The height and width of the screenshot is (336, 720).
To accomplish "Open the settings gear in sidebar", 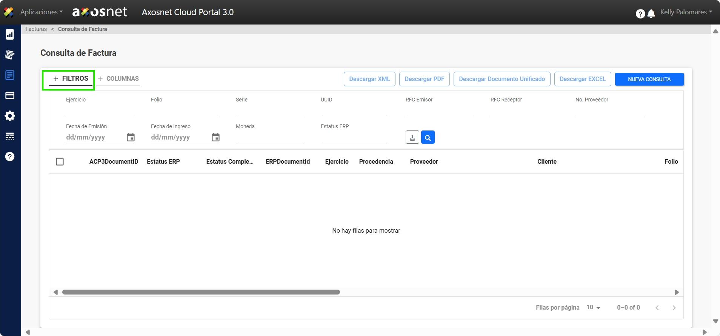I will coord(10,116).
